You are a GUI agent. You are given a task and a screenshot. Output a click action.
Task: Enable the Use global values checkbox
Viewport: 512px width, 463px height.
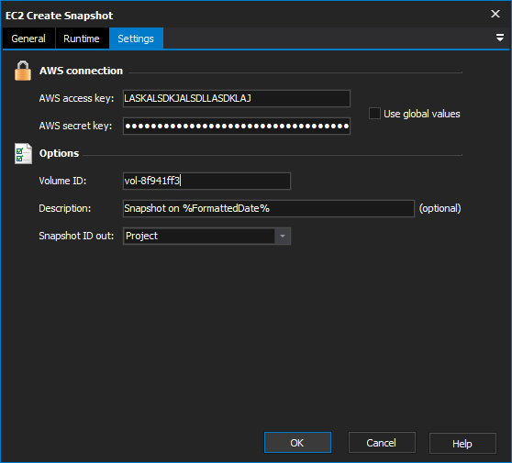[x=374, y=114]
